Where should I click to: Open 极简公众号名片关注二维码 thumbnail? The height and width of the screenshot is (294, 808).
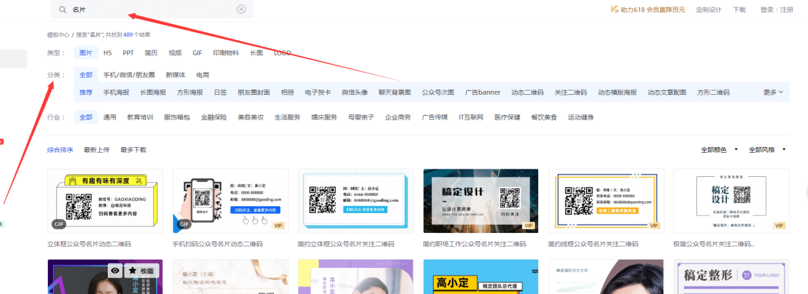731,200
